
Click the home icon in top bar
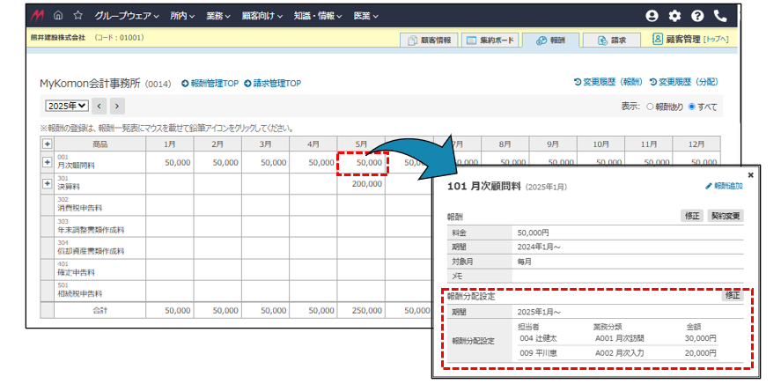click(x=58, y=16)
